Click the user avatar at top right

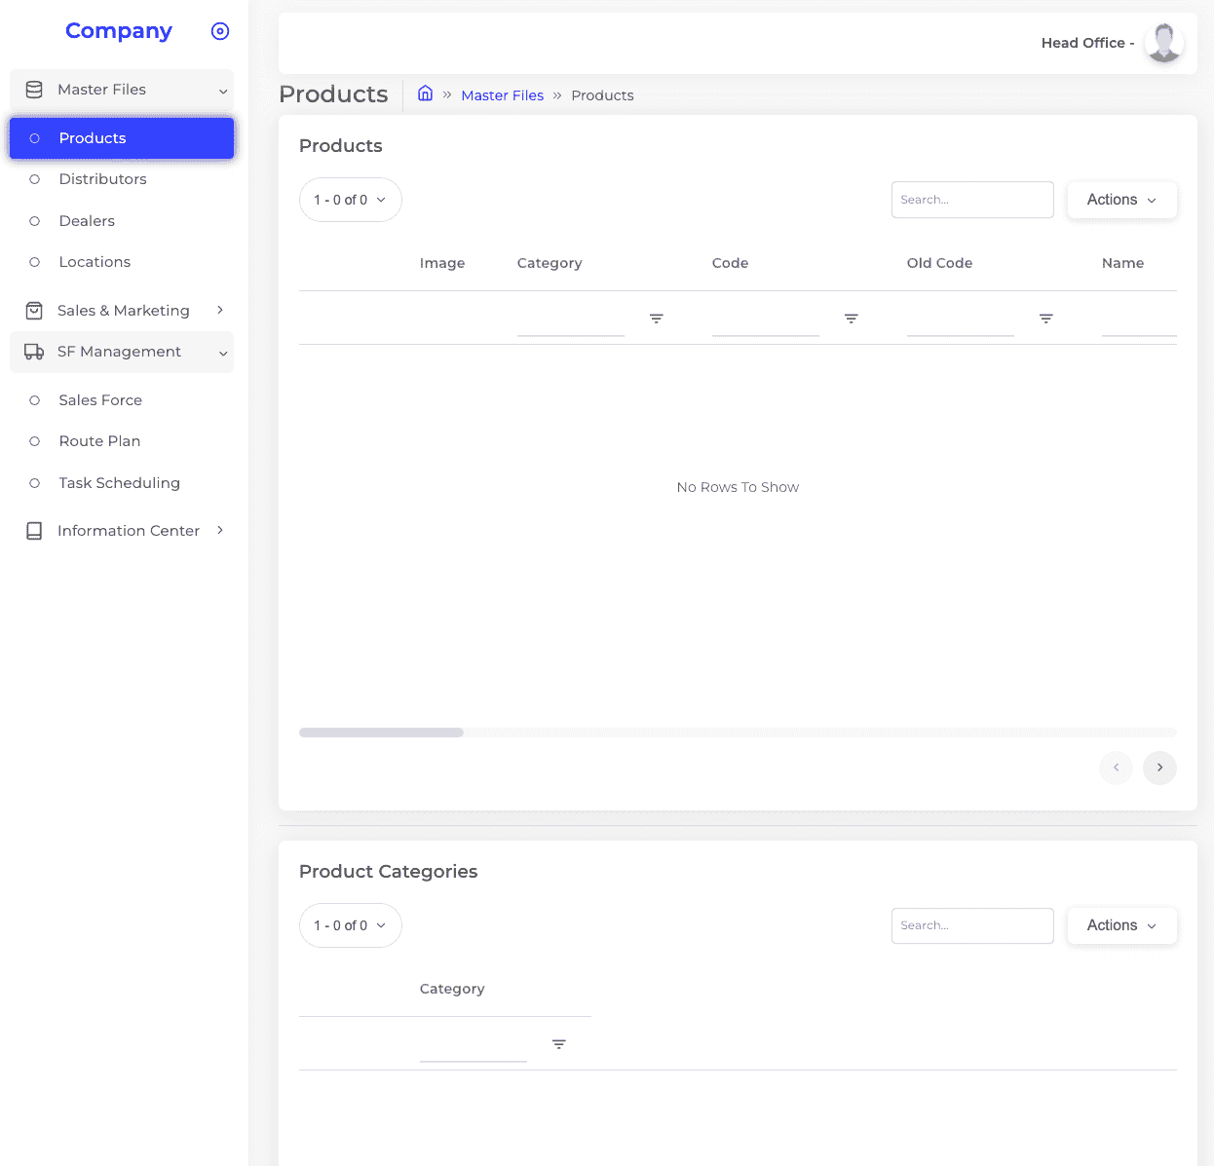click(x=1163, y=43)
